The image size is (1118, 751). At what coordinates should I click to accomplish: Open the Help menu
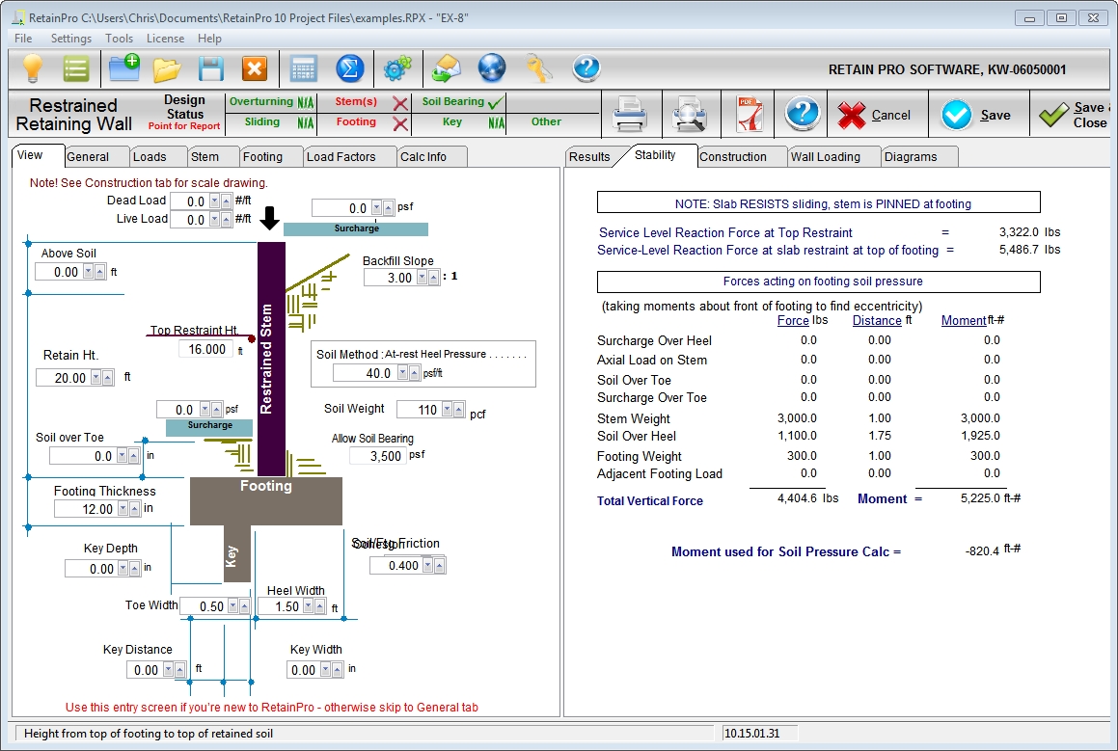pos(209,39)
